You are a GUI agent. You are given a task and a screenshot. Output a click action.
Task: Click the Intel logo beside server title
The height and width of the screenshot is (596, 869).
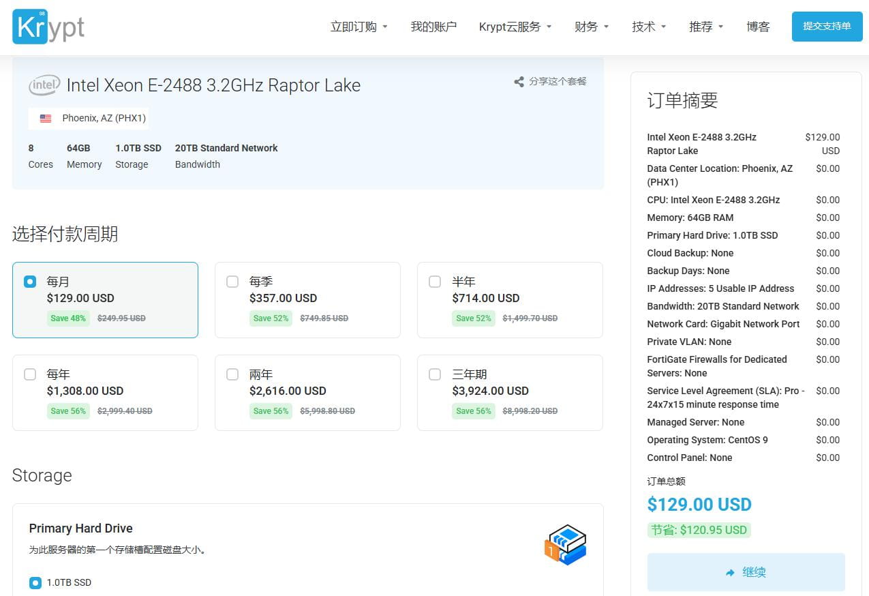(x=44, y=85)
